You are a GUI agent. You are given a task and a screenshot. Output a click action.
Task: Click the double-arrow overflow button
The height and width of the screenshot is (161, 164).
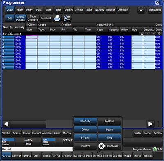pos(141,10)
